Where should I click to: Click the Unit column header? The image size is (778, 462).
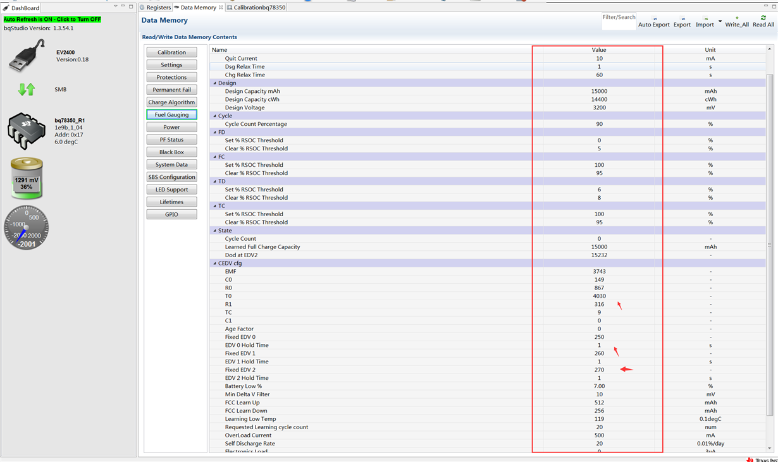pyautogui.click(x=710, y=50)
